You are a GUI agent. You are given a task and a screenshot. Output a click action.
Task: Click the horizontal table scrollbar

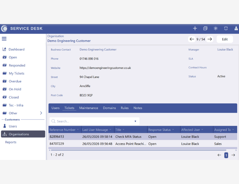pyautogui.click(x=139, y=150)
